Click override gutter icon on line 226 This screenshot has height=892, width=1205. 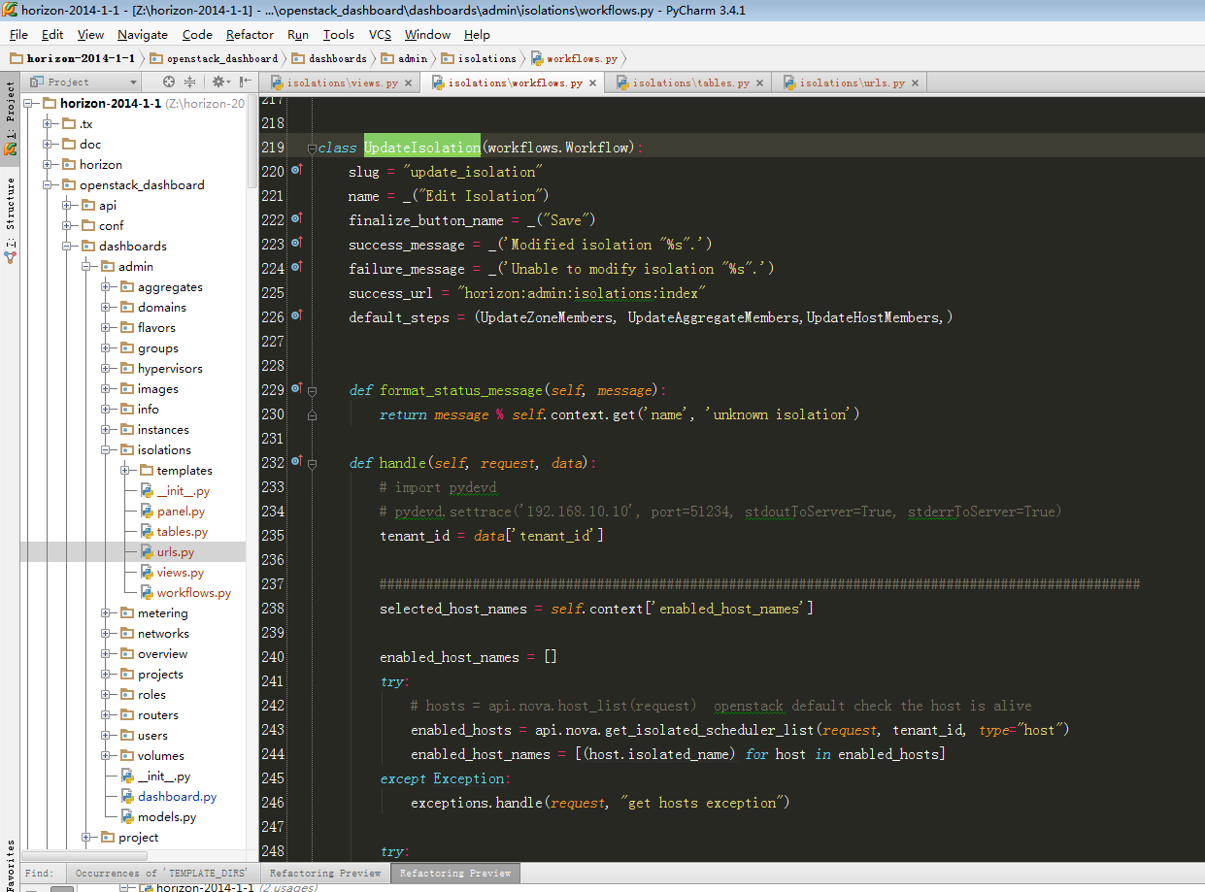[297, 316]
